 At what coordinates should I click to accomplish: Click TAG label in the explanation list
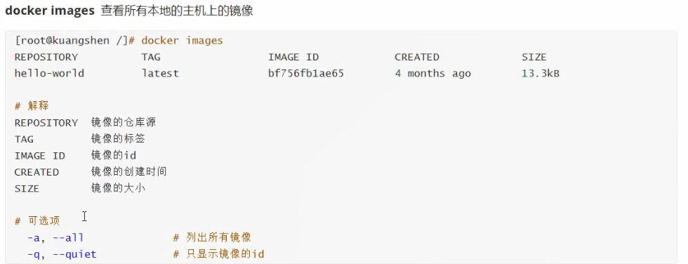click(24, 140)
